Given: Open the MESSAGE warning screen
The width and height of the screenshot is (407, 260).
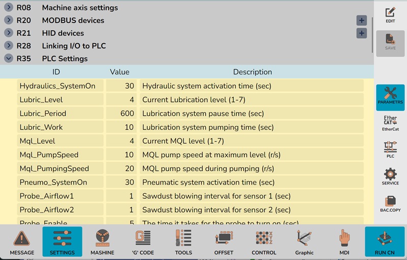Looking at the screenshot, I should tap(22, 242).
